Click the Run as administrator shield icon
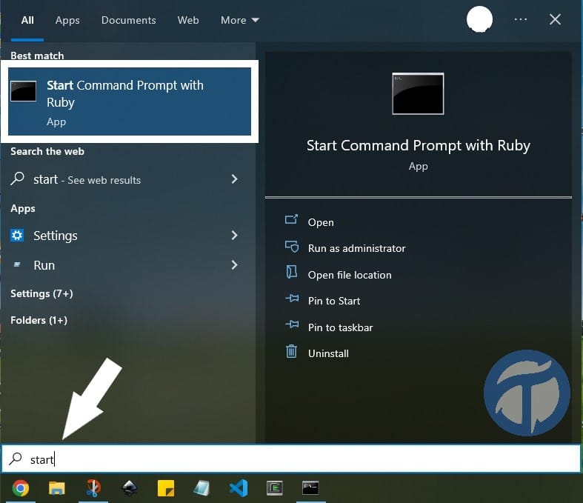The width and height of the screenshot is (583, 503). tap(292, 247)
